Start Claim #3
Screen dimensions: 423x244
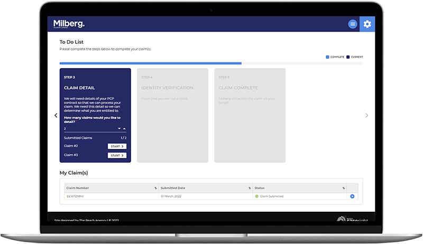click(117, 155)
